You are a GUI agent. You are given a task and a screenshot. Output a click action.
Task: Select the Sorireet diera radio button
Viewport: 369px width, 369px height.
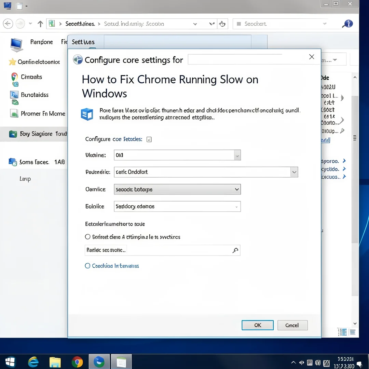pos(87,237)
